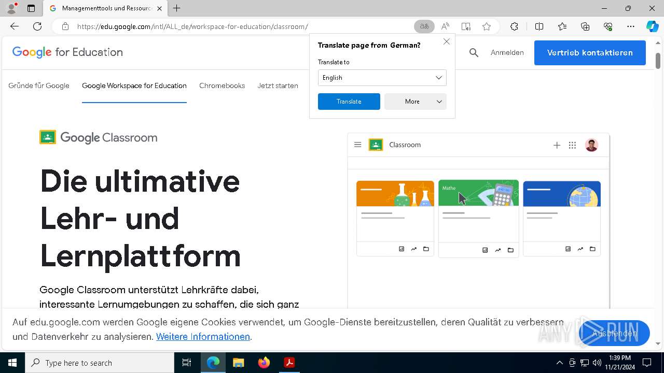Open Browser essentials heart icon
This screenshot has width=664, height=373.
tap(608, 26)
